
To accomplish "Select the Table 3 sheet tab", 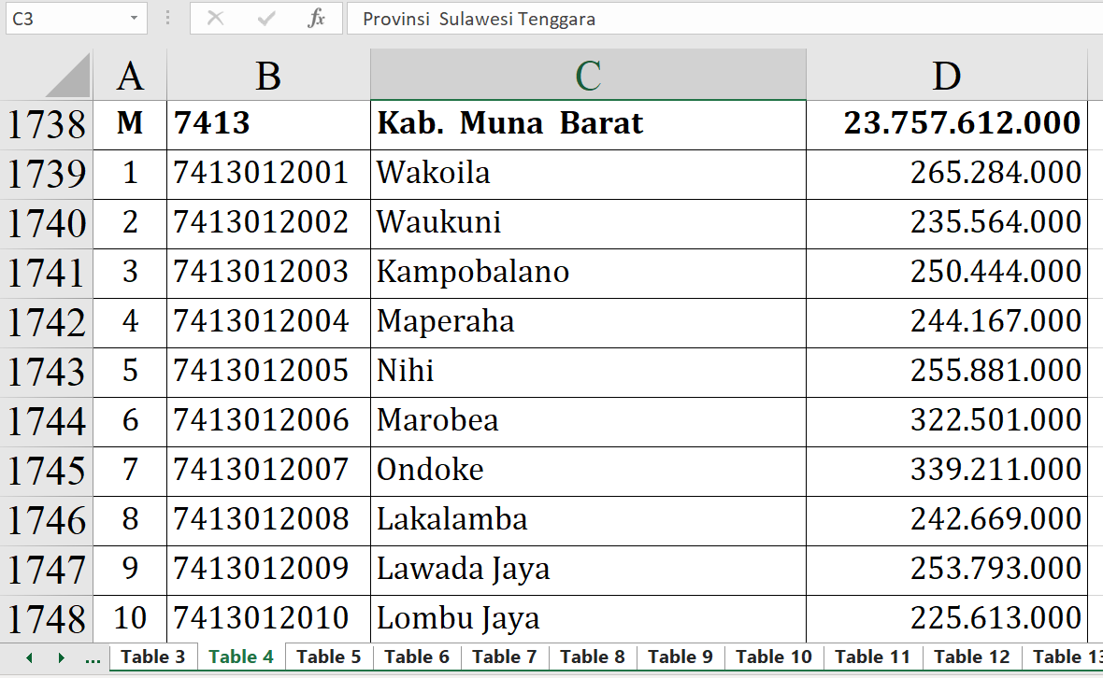I will click(x=152, y=657).
